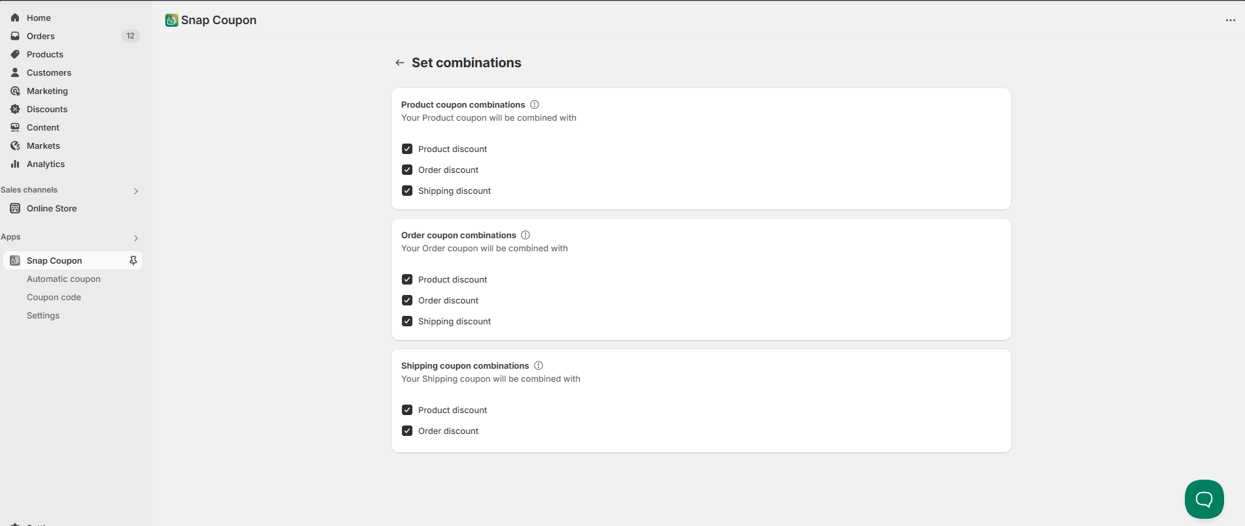
Task: Uncheck Product discount under Product coupon combinations
Action: pyautogui.click(x=407, y=149)
